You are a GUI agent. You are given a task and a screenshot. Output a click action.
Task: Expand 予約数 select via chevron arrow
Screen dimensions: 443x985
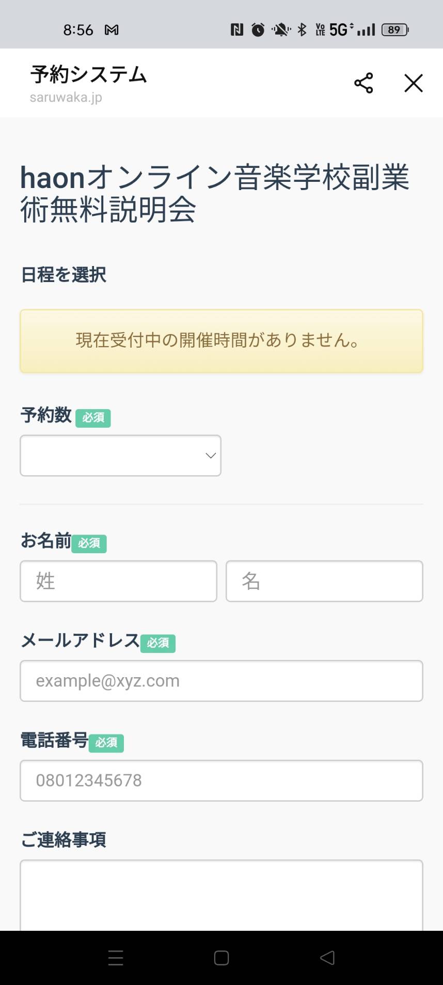pos(210,456)
